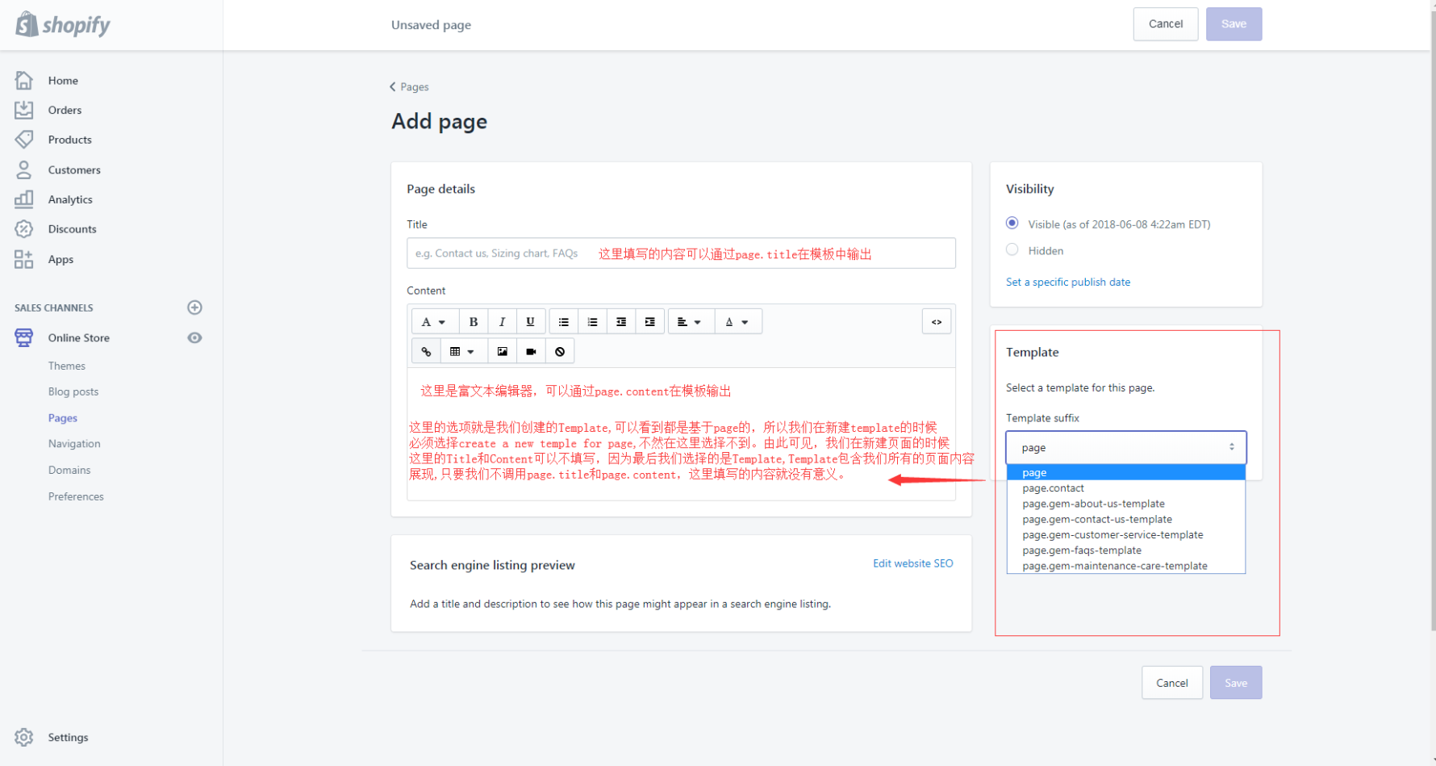Click the Apps grid icon
This screenshot has height=766, width=1436.
(x=24, y=259)
